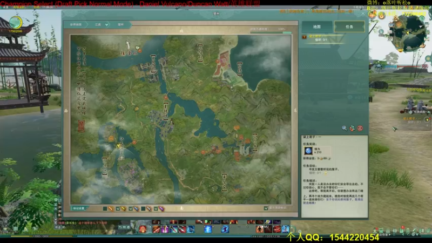Viewport: 432px width, 243px height.
Task: Click the MU labeled skill slot
Action: (268, 229)
